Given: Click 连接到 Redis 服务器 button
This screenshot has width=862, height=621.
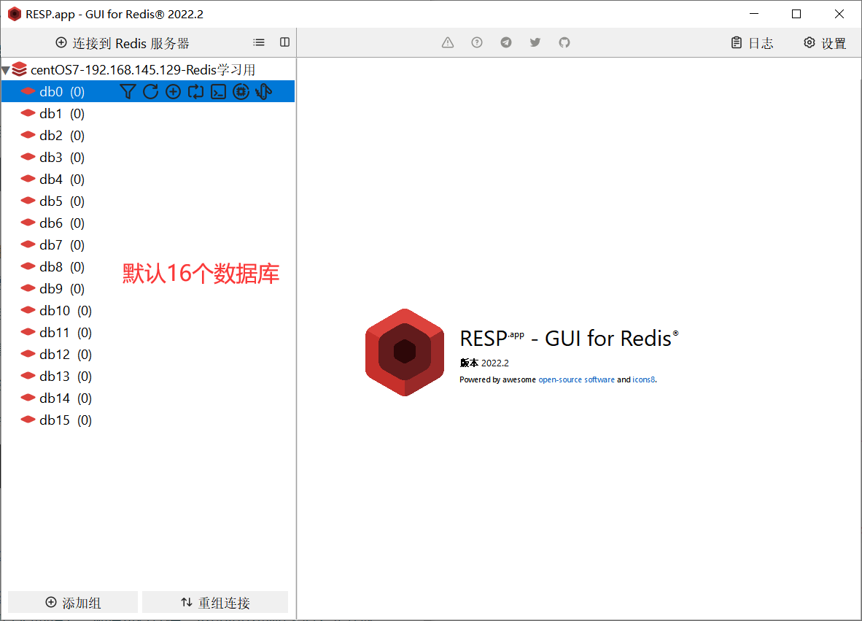Looking at the screenshot, I should [x=123, y=43].
